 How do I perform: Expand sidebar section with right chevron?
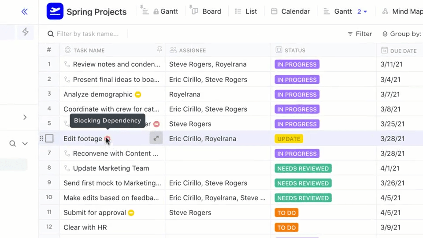point(25,117)
